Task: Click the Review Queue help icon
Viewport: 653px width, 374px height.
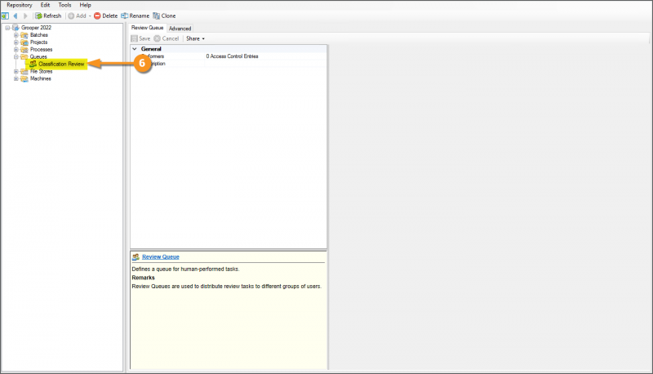Action: (x=135, y=257)
